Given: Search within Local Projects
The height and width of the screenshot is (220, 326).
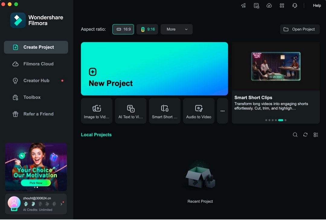Looking at the screenshot, I should click(295, 134).
